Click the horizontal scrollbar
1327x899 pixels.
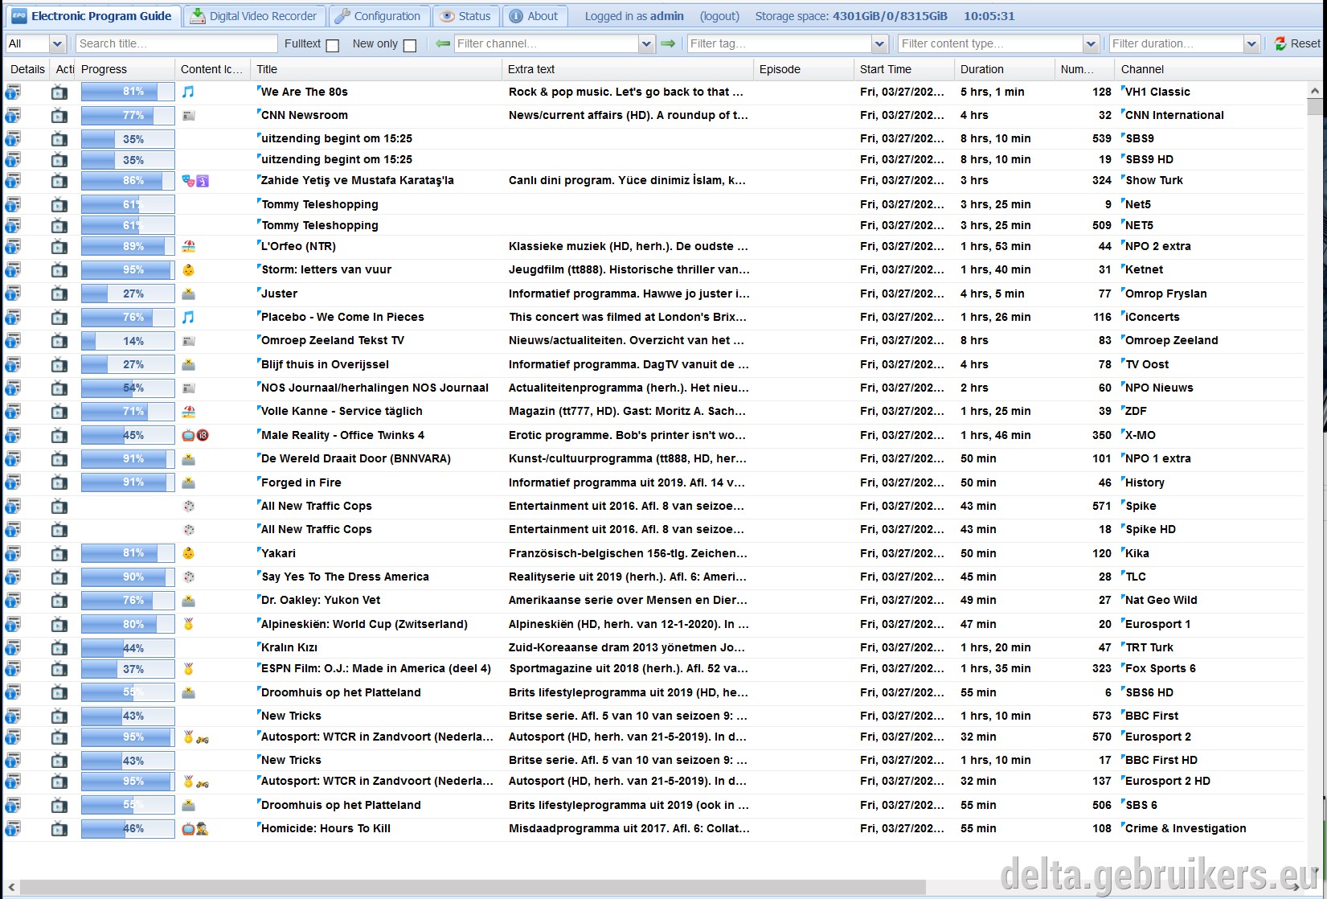pyautogui.click(x=473, y=887)
